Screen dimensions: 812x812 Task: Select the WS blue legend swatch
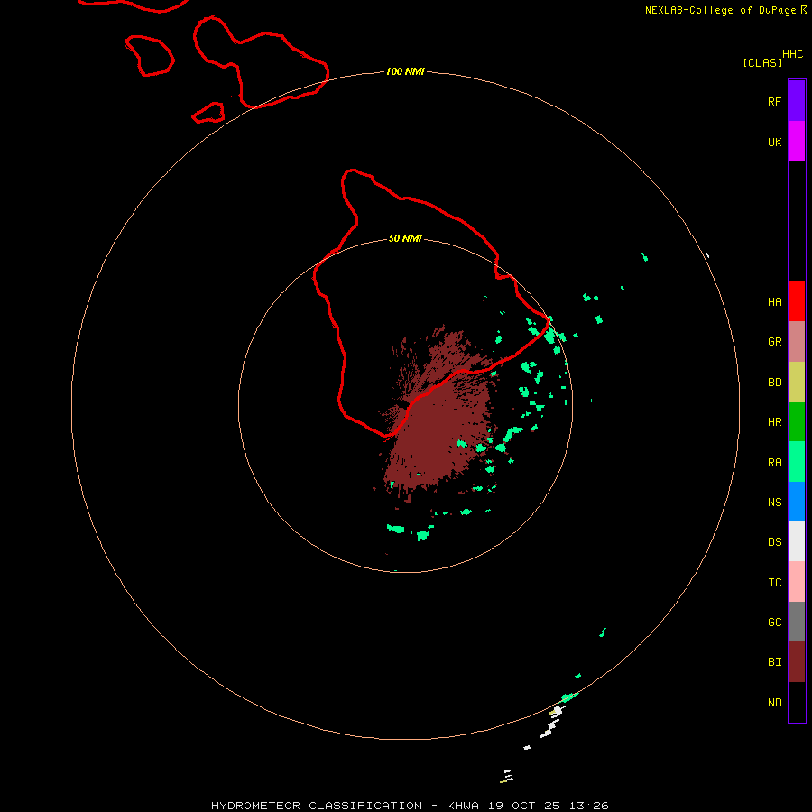tap(797, 502)
